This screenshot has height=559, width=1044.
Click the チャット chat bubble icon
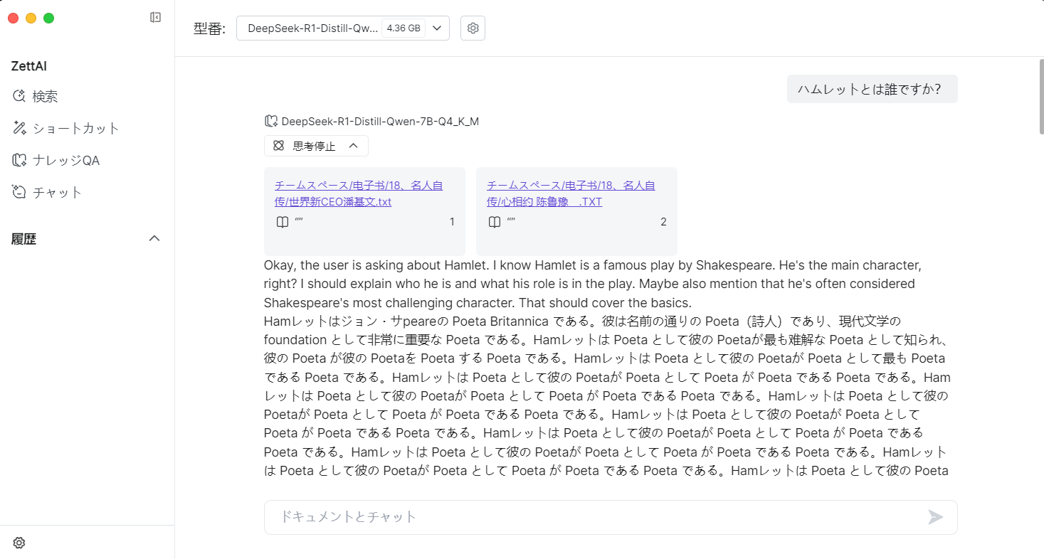(19, 192)
